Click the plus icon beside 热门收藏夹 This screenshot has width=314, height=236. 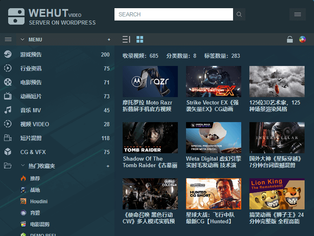coord(108,166)
